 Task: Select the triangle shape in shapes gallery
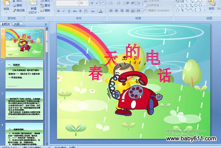(182, 6)
